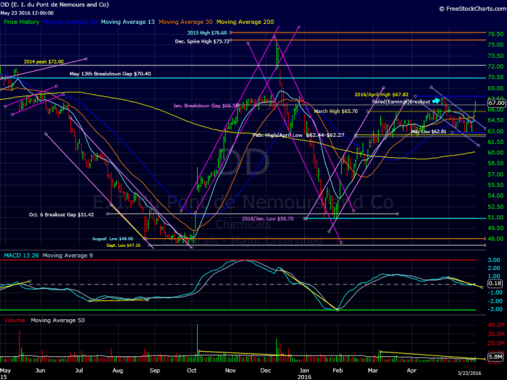
Task: Click the DD (E. I. du Pont de Nemours and Co) title
Action: [54, 4]
